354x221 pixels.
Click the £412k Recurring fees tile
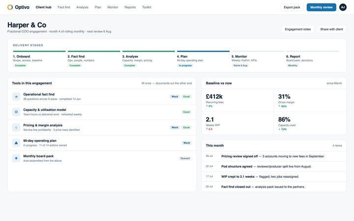tap(237, 100)
